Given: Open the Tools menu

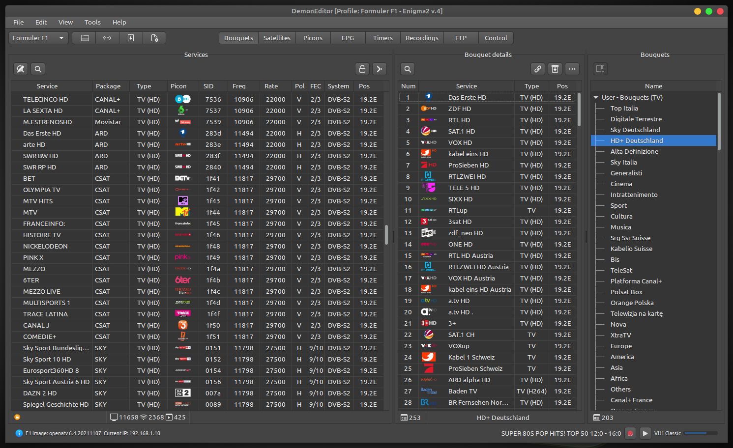Looking at the screenshot, I should [92, 22].
